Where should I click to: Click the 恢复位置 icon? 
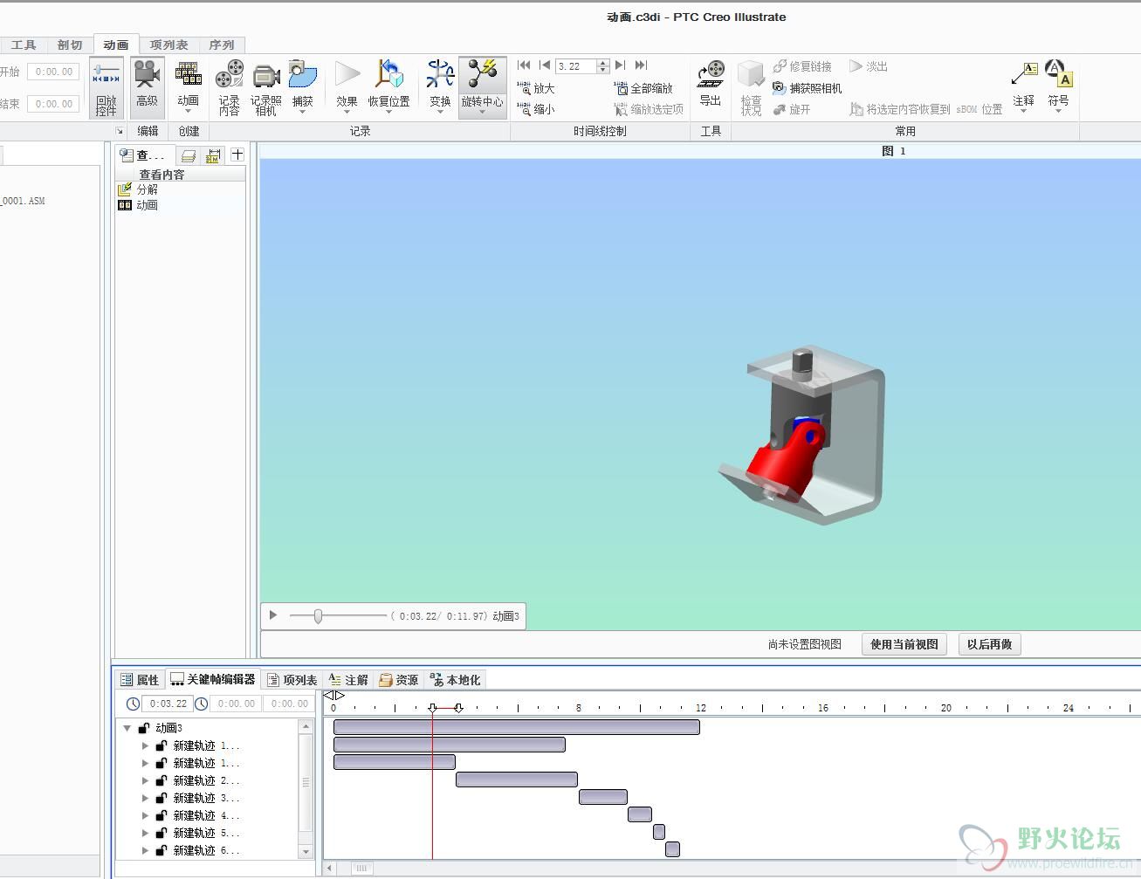tap(388, 76)
